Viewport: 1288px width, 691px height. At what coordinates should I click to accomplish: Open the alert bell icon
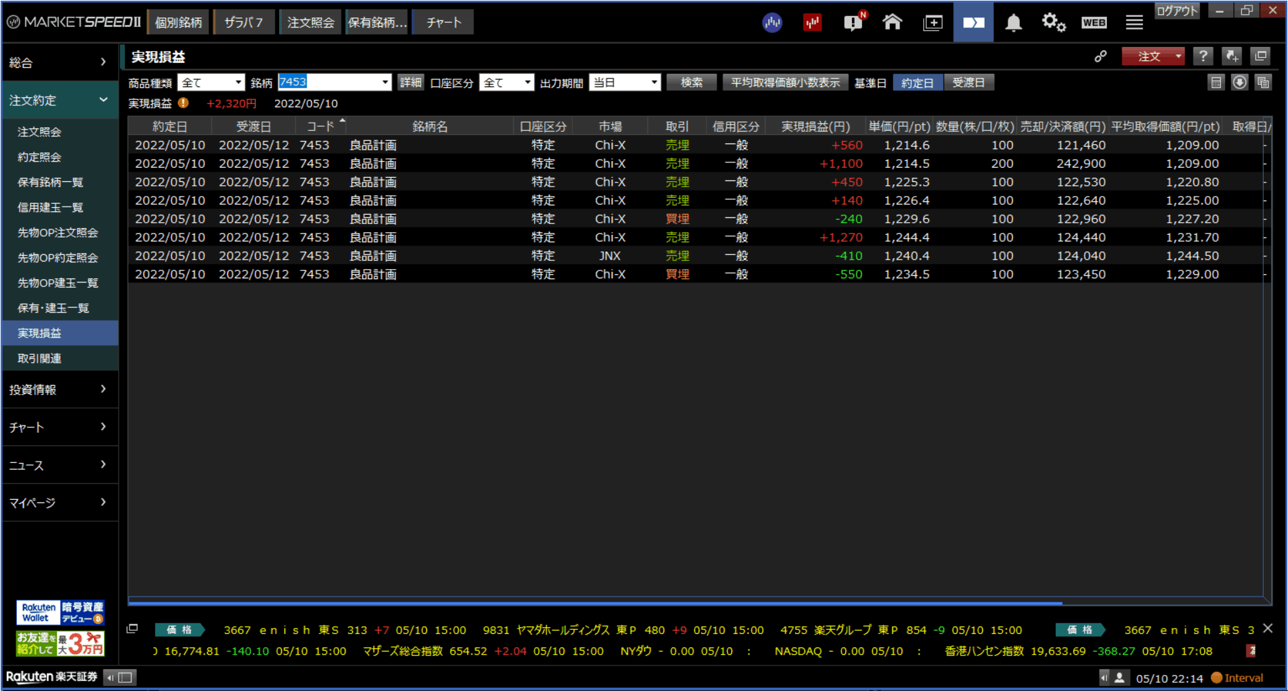[x=1014, y=23]
